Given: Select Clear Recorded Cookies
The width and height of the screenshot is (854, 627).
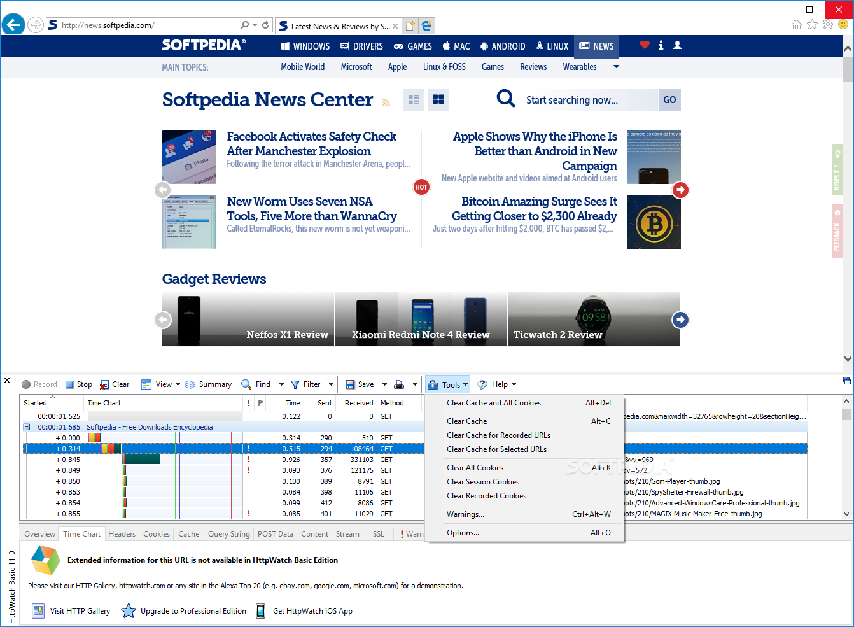Looking at the screenshot, I should coord(526,496).
